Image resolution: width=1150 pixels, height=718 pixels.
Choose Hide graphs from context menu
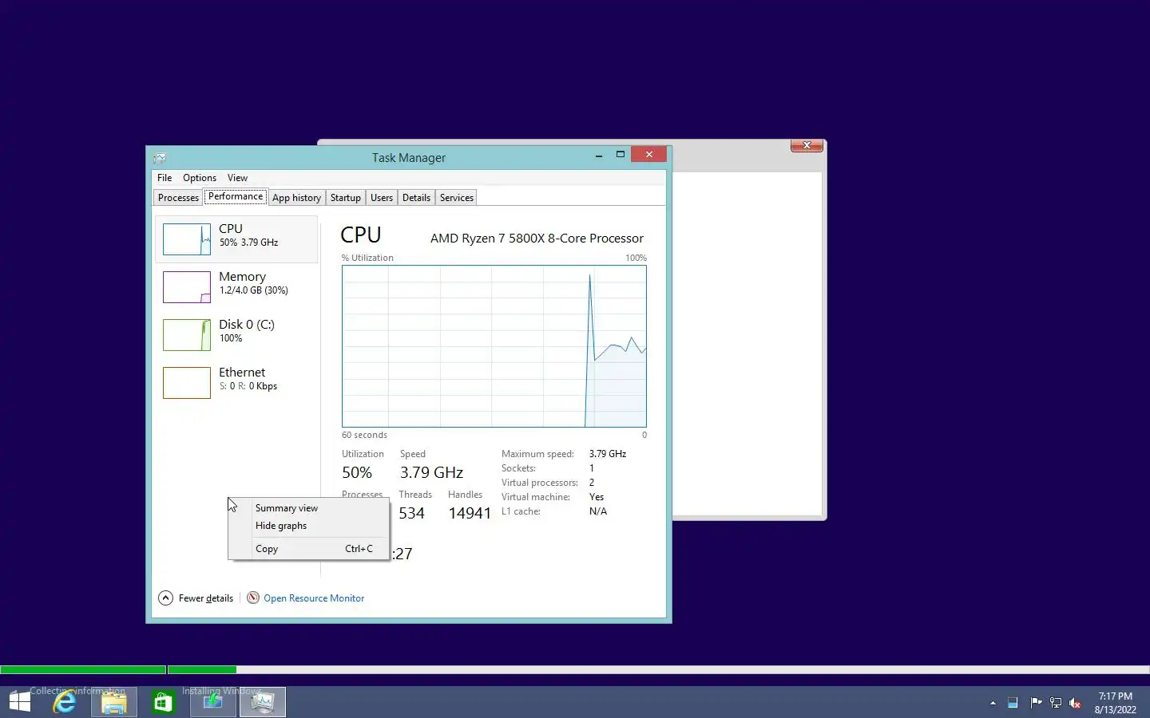click(x=309, y=526)
